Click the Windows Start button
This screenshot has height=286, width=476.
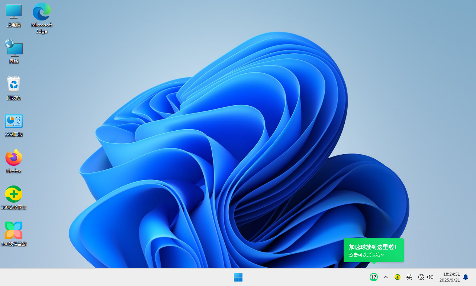pyautogui.click(x=238, y=277)
